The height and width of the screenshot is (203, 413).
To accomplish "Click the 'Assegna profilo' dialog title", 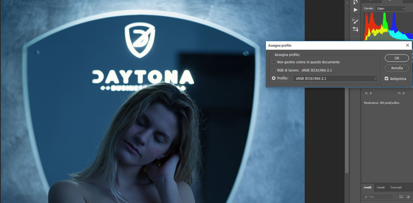I will (x=280, y=46).
